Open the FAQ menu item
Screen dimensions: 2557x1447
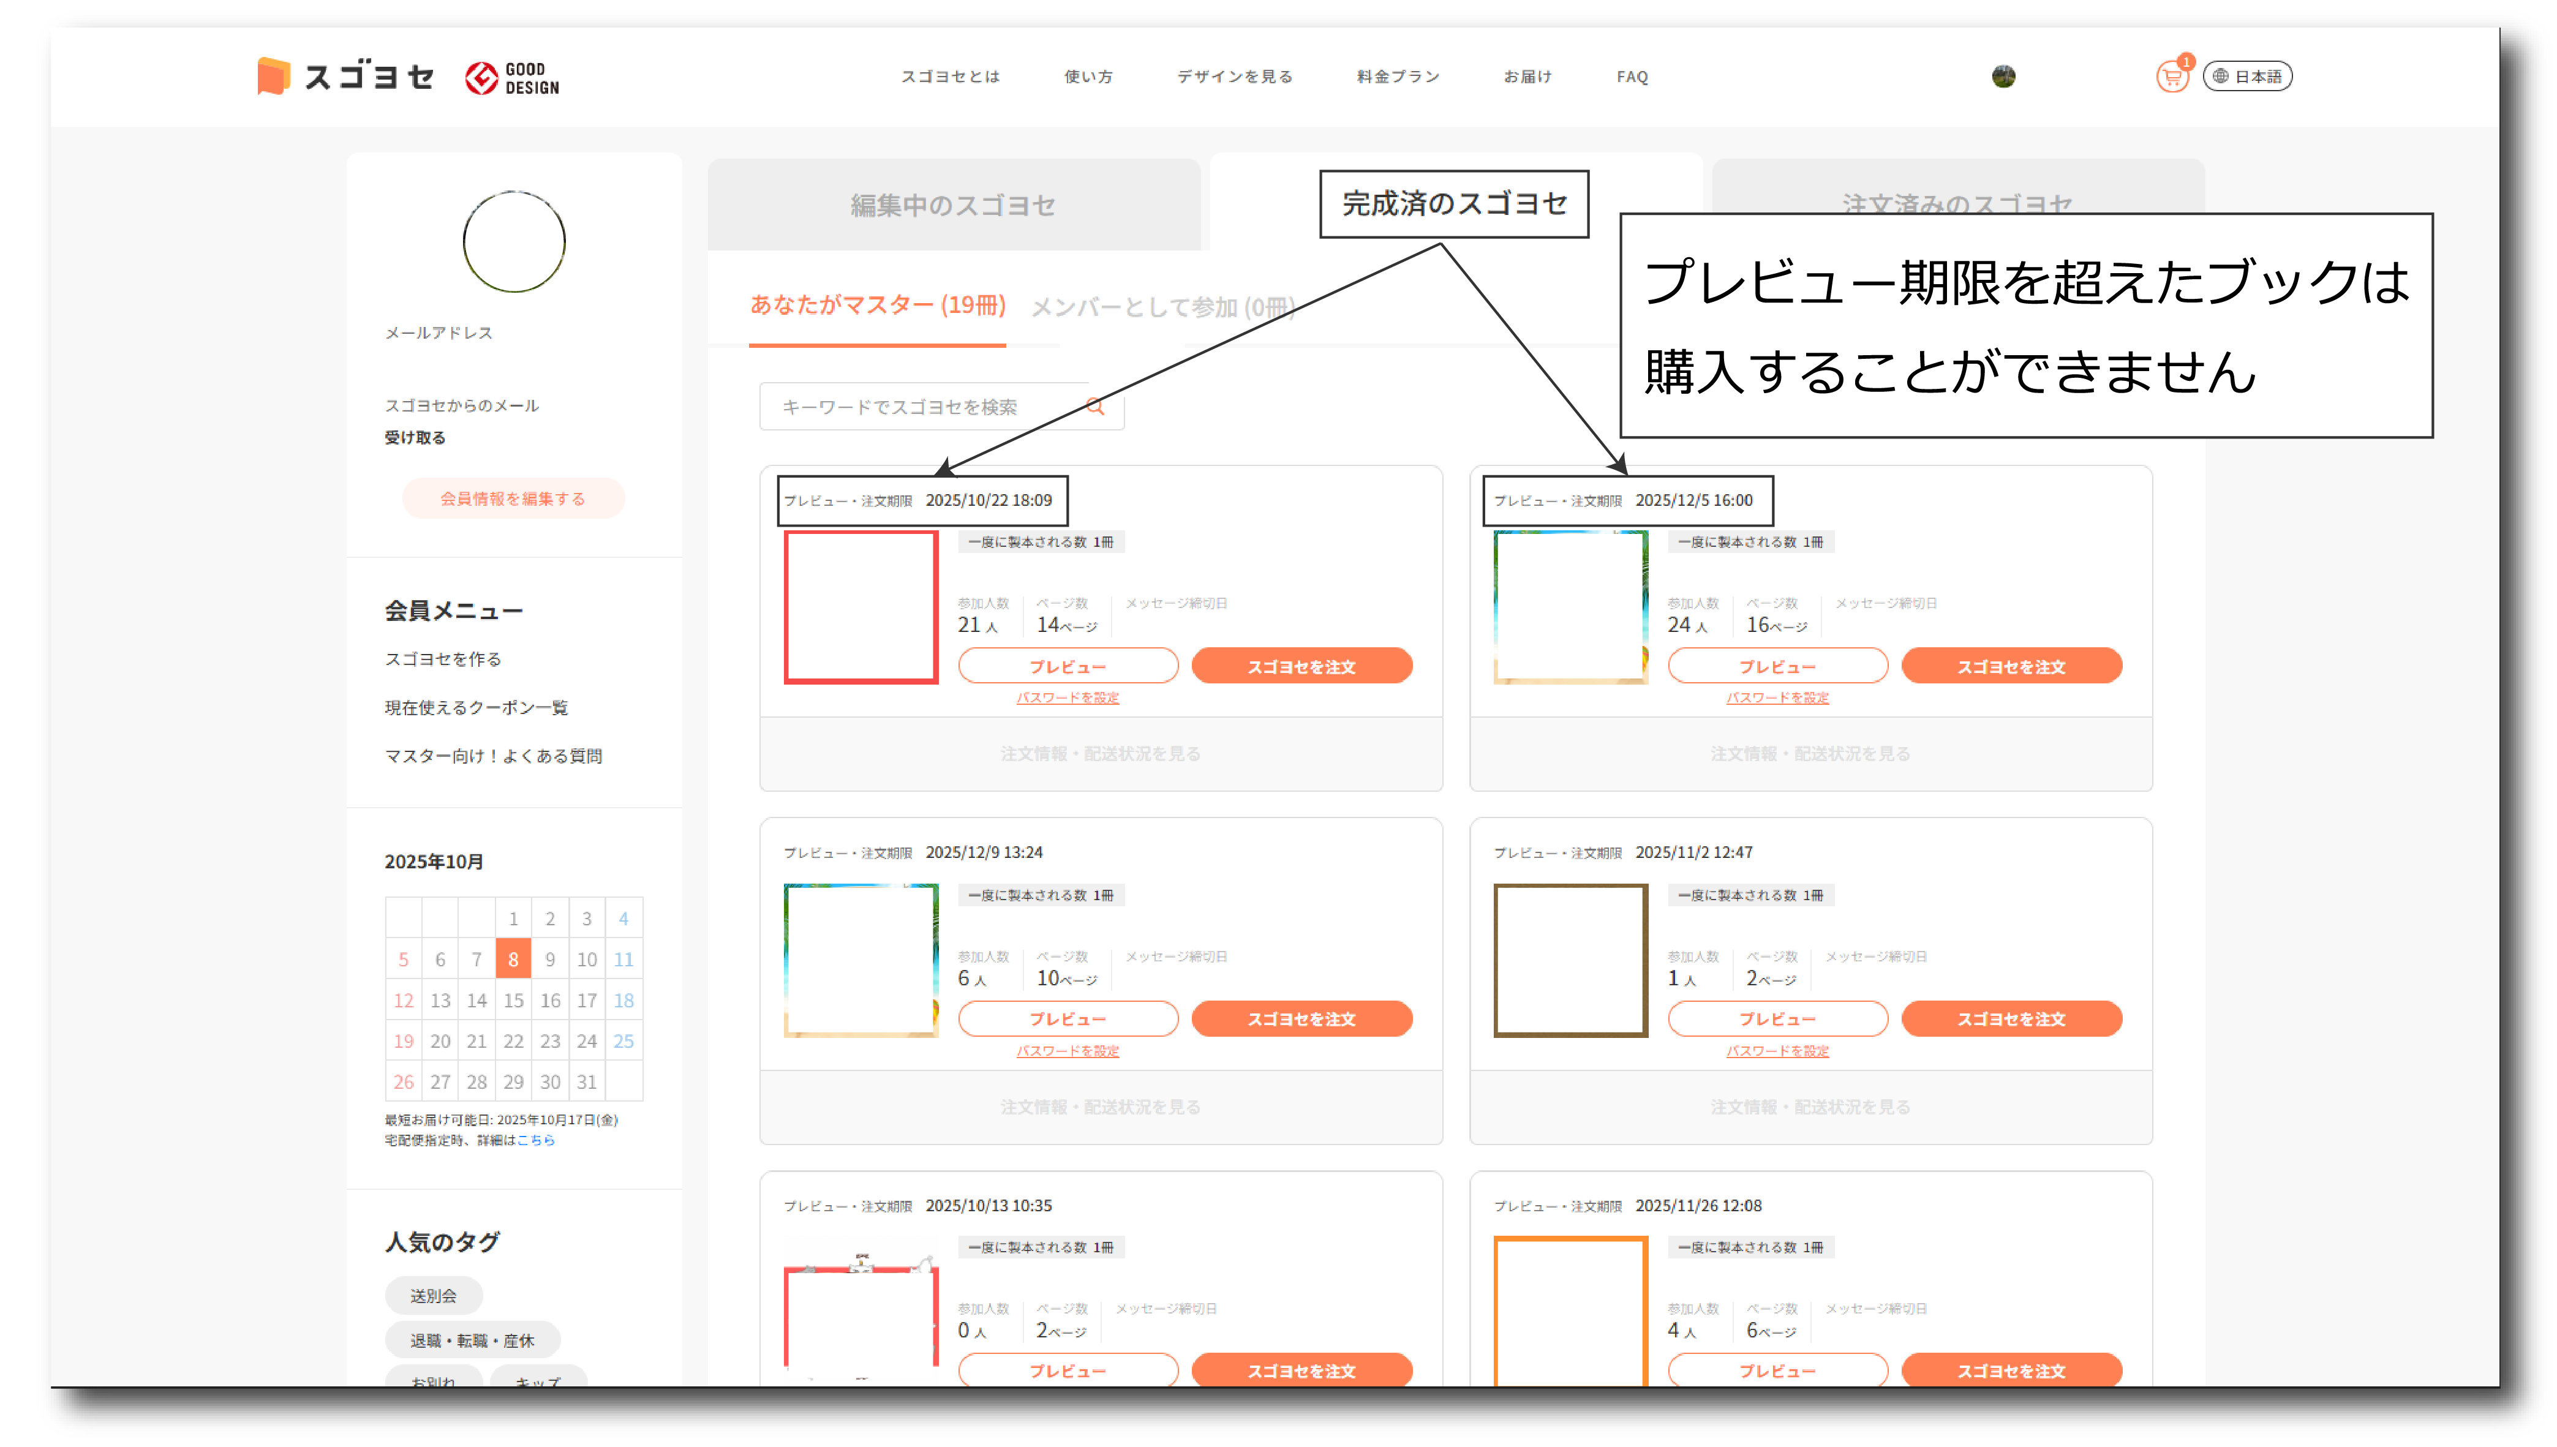pyautogui.click(x=1632, y=77)
